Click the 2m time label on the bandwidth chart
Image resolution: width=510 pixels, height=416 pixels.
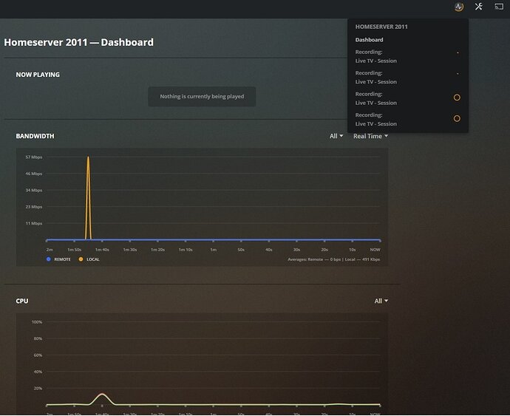[50, 250]
